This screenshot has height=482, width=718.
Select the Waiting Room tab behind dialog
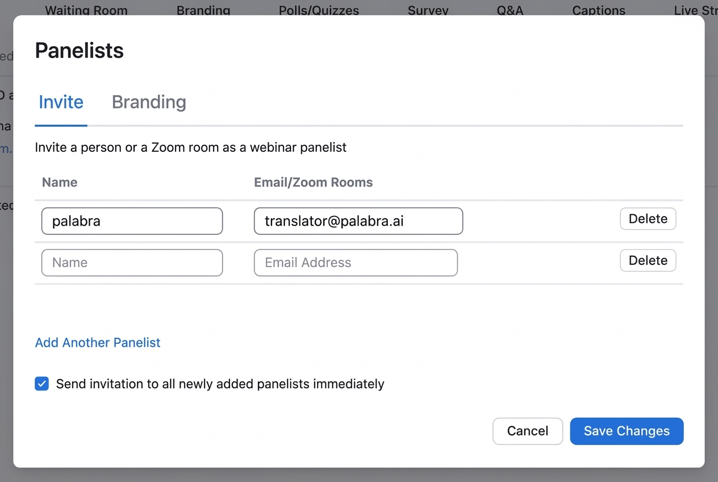pos(86,10)
